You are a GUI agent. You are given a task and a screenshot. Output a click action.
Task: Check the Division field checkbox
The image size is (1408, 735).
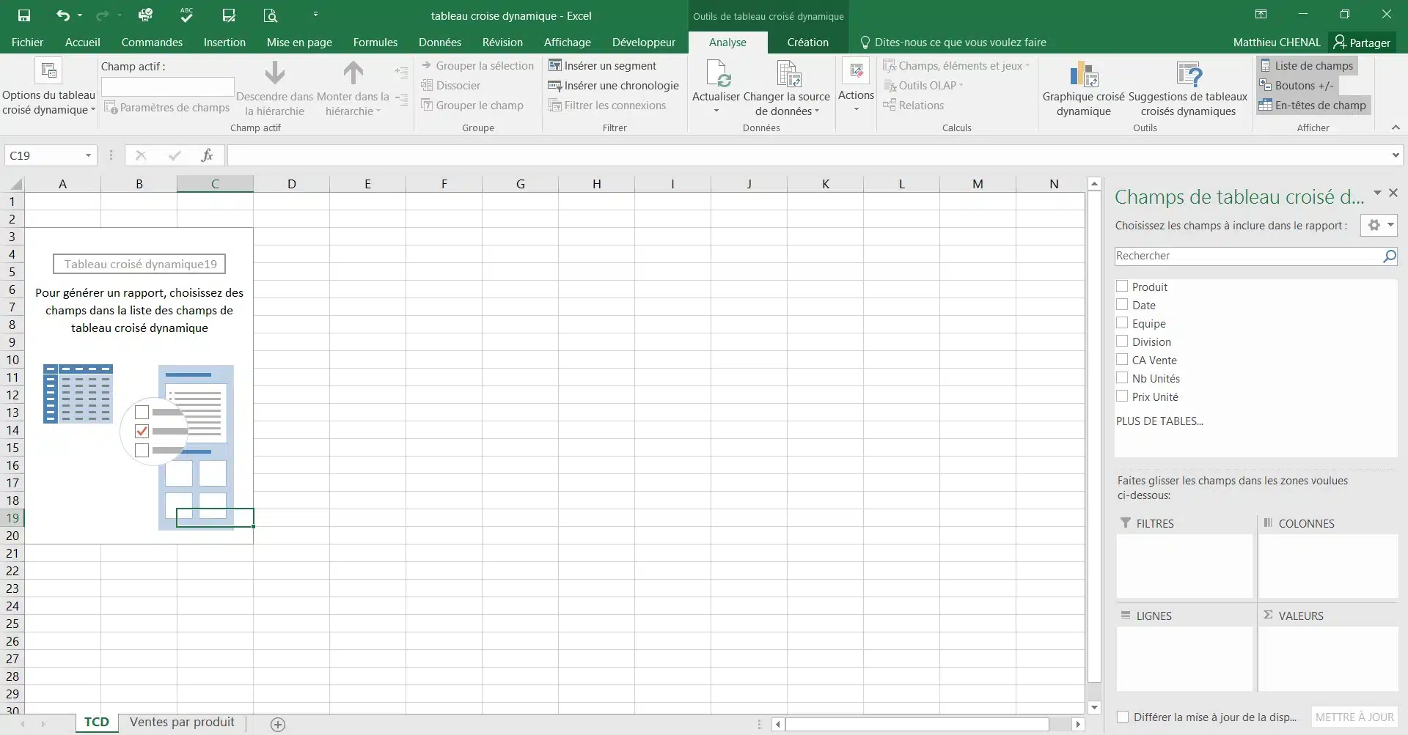[x=1122, y=341]
